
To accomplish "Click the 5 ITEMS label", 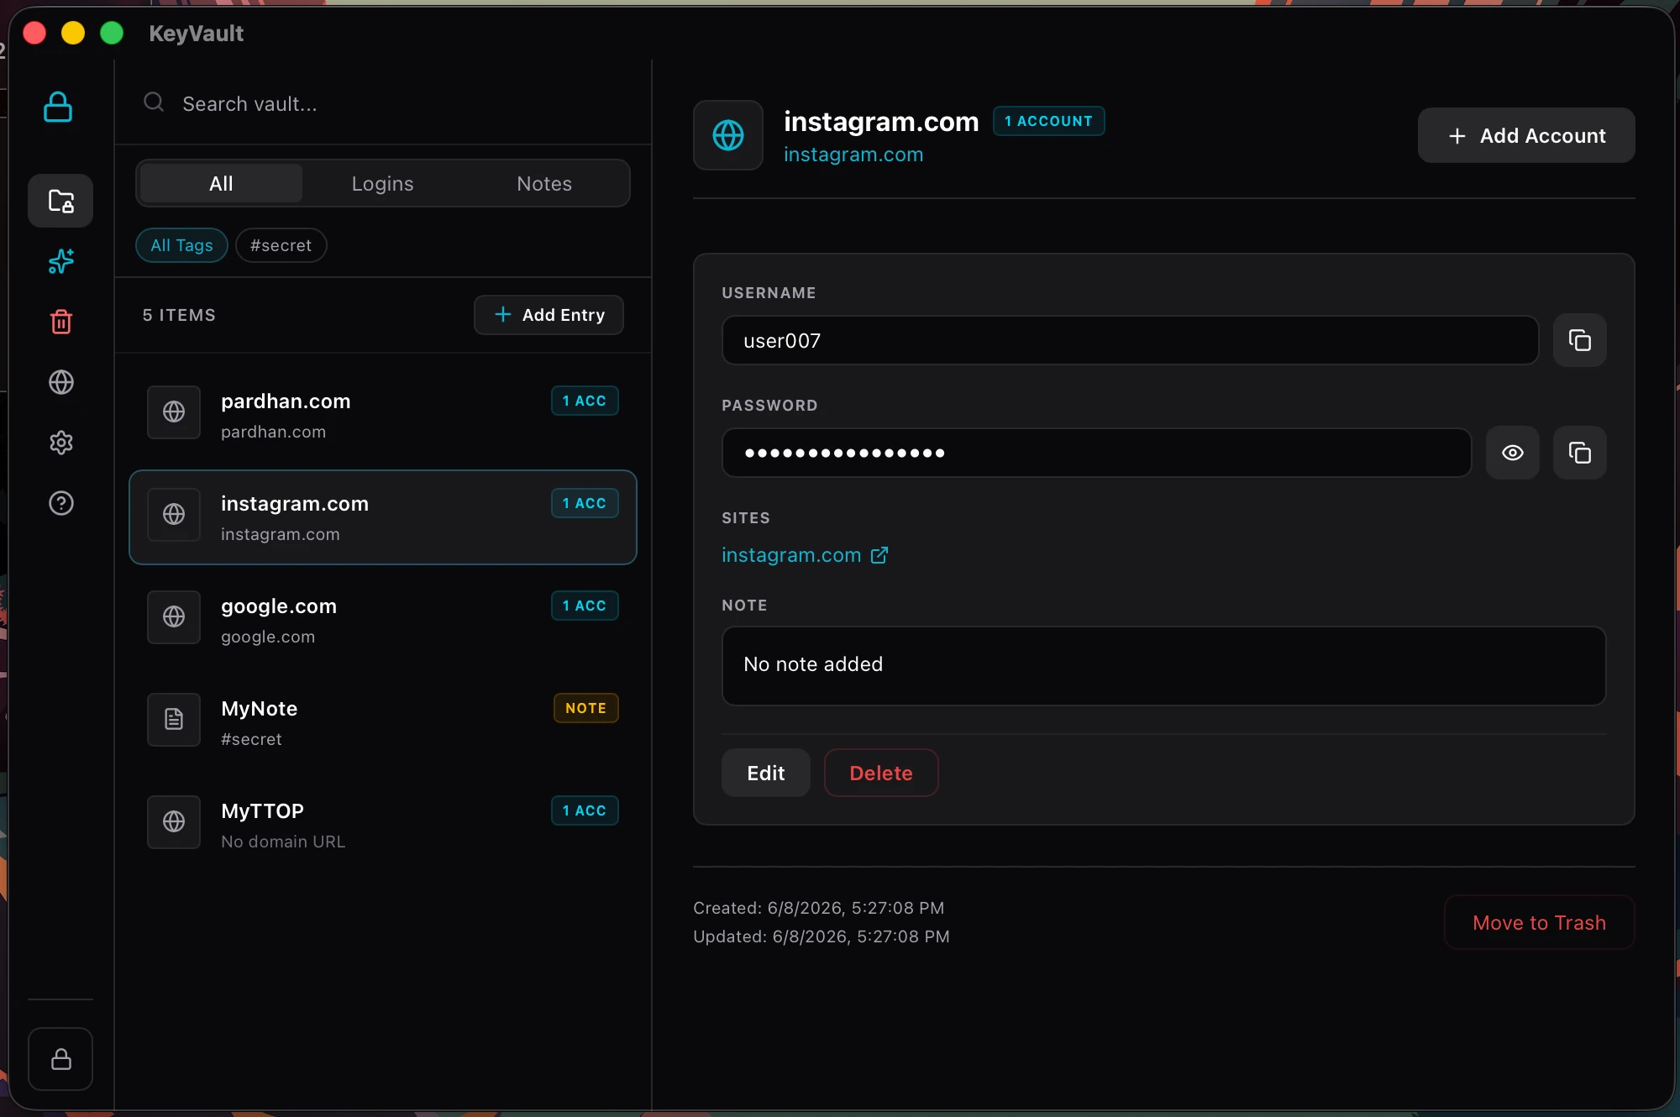I will click(179, 315).
